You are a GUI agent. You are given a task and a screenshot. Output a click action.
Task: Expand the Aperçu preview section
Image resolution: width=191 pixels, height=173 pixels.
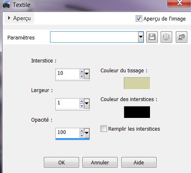click(x=19, y=18)
